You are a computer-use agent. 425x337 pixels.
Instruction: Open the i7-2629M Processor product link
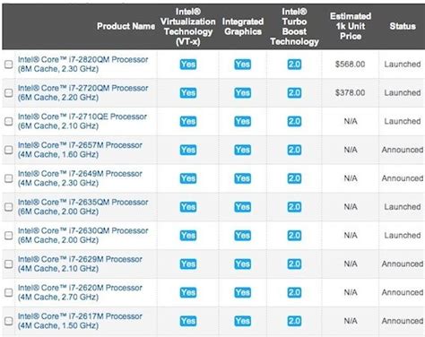pyautogui.click(x=80, y=264)
